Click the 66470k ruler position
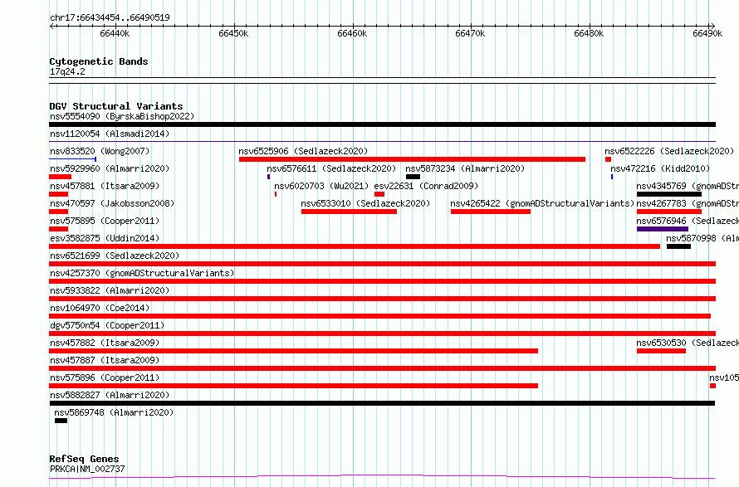Screen dimensions: 739x487 coord(470,33)
